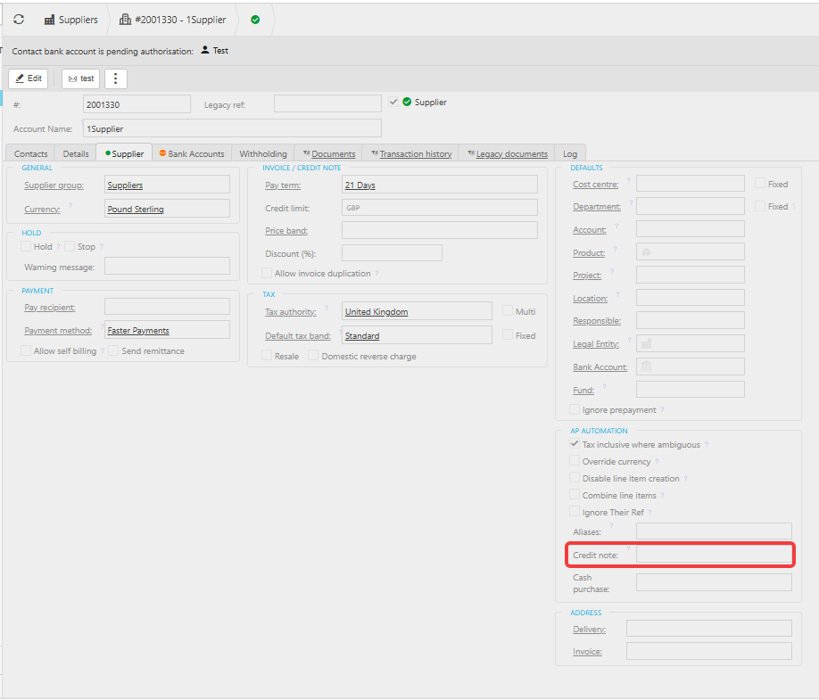The width and height of the screenshot is (819, 700).
Task: Enable the Hold checkbox
Action: (x=26, y=246)
